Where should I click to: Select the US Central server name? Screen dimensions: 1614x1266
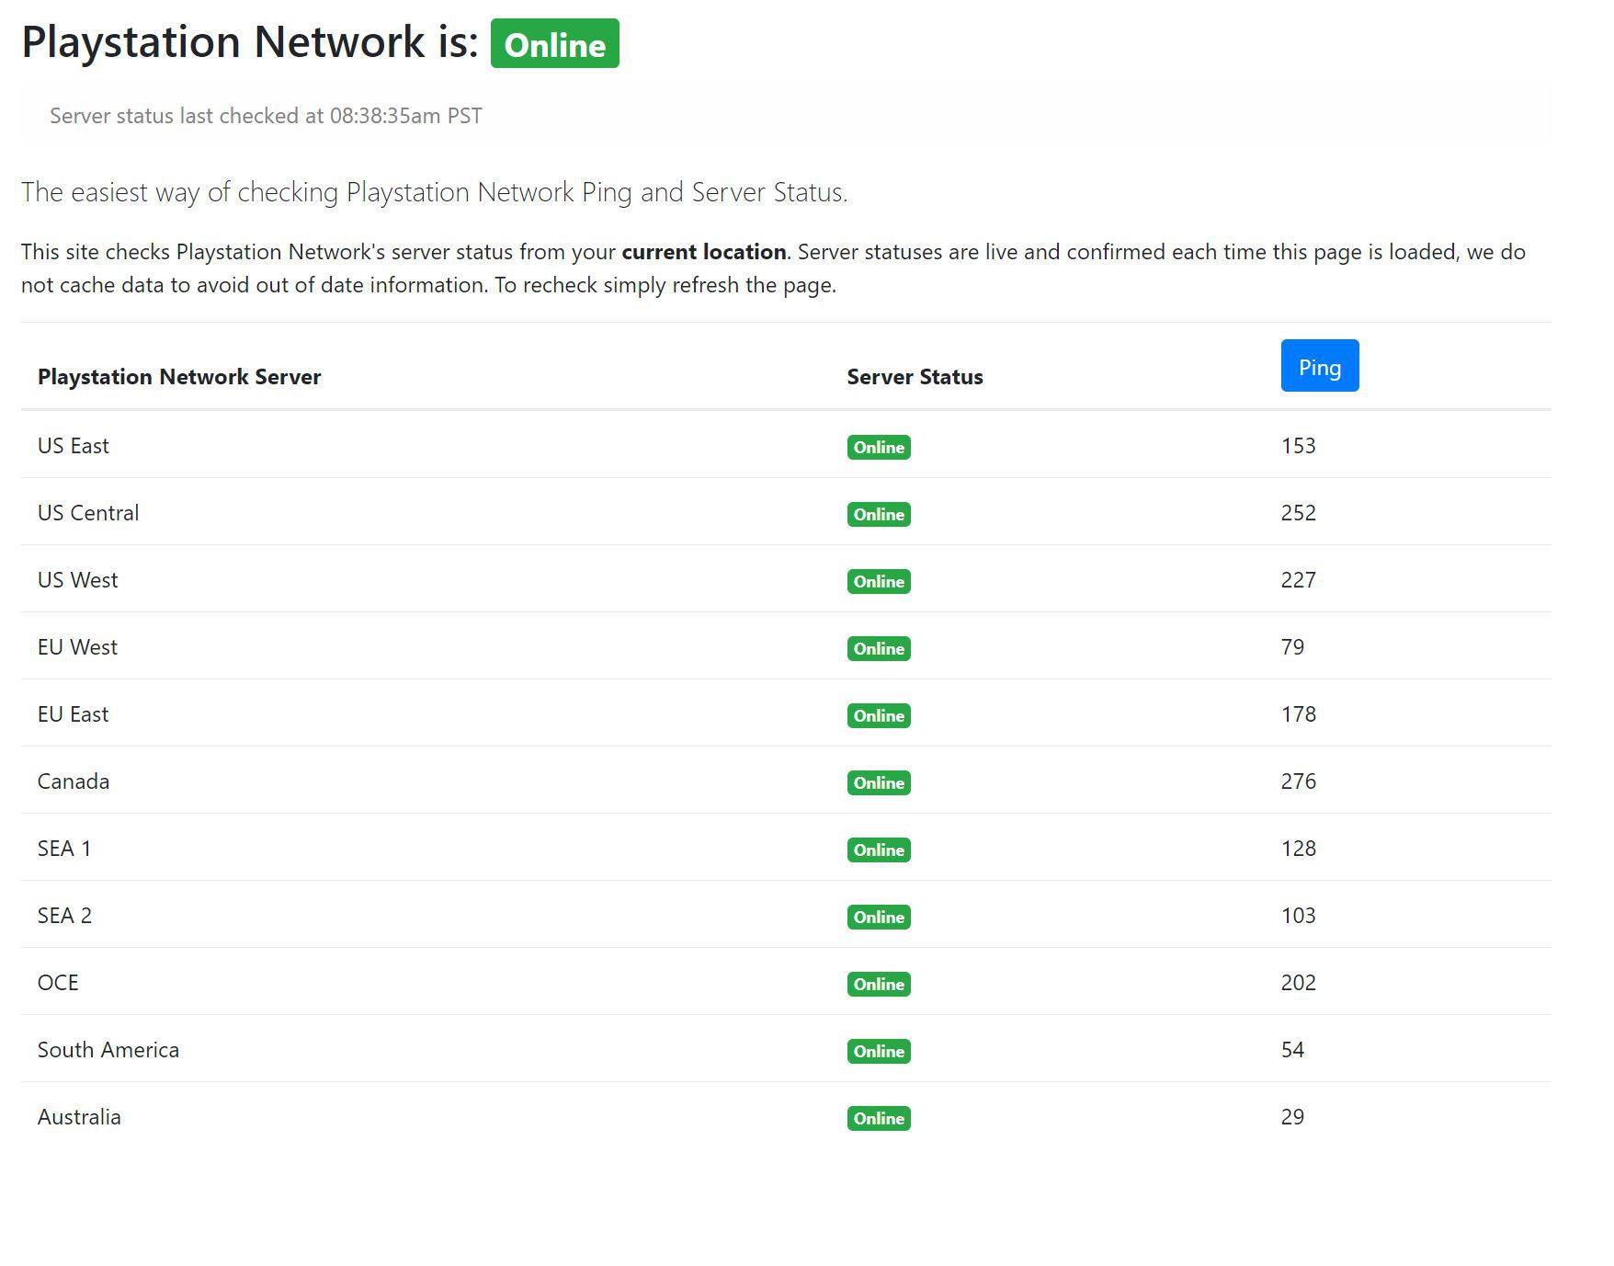(88, 513)
